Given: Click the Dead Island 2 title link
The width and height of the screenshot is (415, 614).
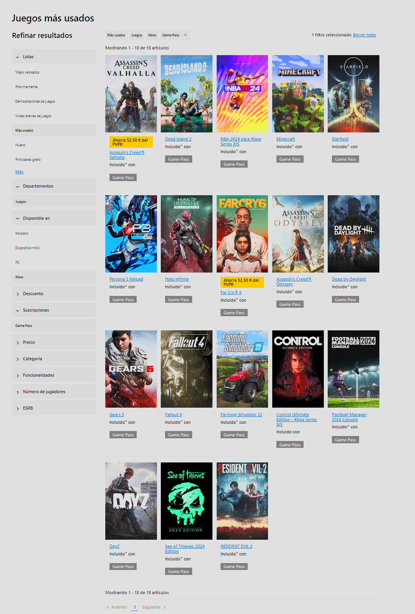Looking at the screenshot, I should click(178, 139).
